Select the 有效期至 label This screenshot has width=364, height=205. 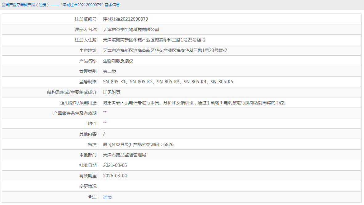pos(88,176)
